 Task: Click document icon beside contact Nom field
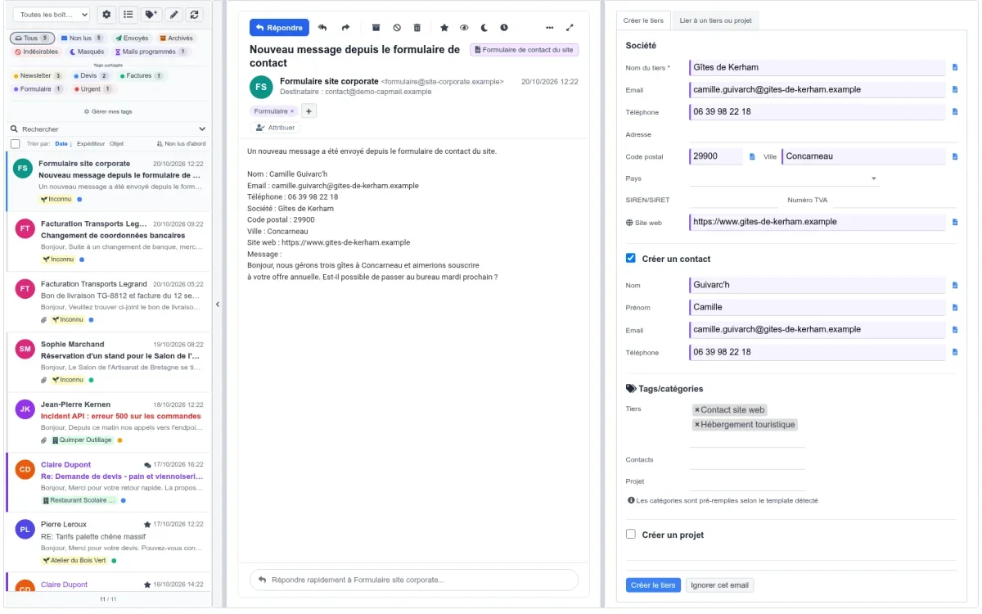tap(954, 285)
